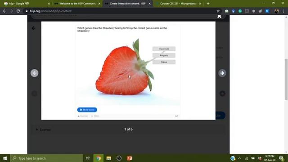
Task: Click the H5P logo link in content footer
Action: pyautogui.click(x=176, y=116)
